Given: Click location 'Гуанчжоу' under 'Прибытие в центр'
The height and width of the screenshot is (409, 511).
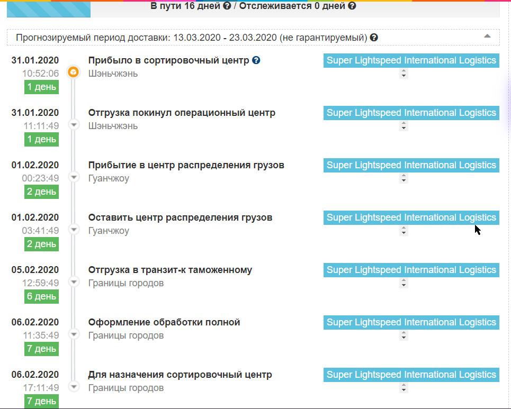Looking at the screenshot, I should [x=109, y=178].
